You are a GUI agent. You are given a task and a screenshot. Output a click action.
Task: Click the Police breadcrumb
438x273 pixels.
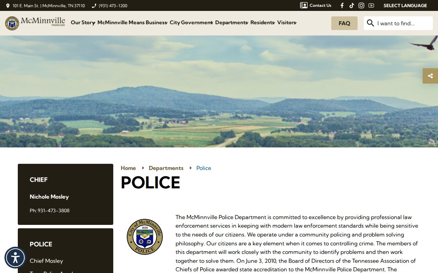click(204, 168)
